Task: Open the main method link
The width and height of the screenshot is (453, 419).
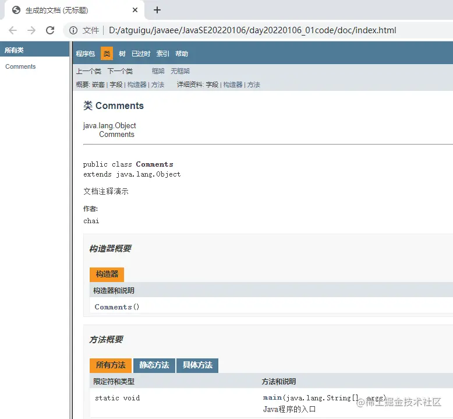Action: tap(272, 397)
